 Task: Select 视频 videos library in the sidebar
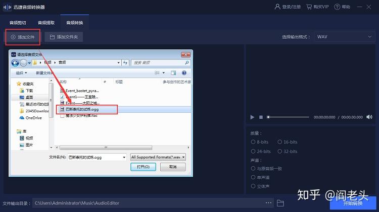[26, 138]
